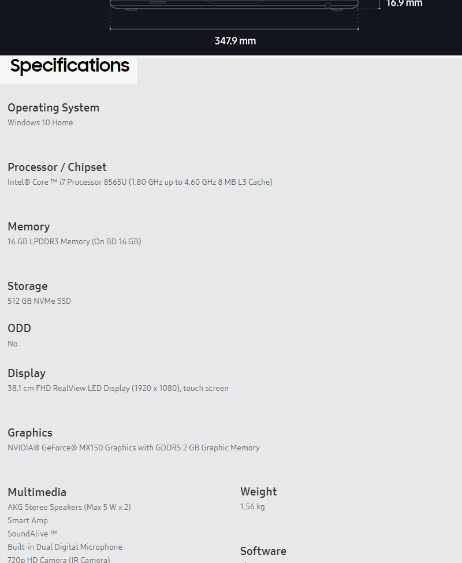Click the NVIDIA GeForce MX150 graphics text
The image size is (462, 563).
pos(133,448)
